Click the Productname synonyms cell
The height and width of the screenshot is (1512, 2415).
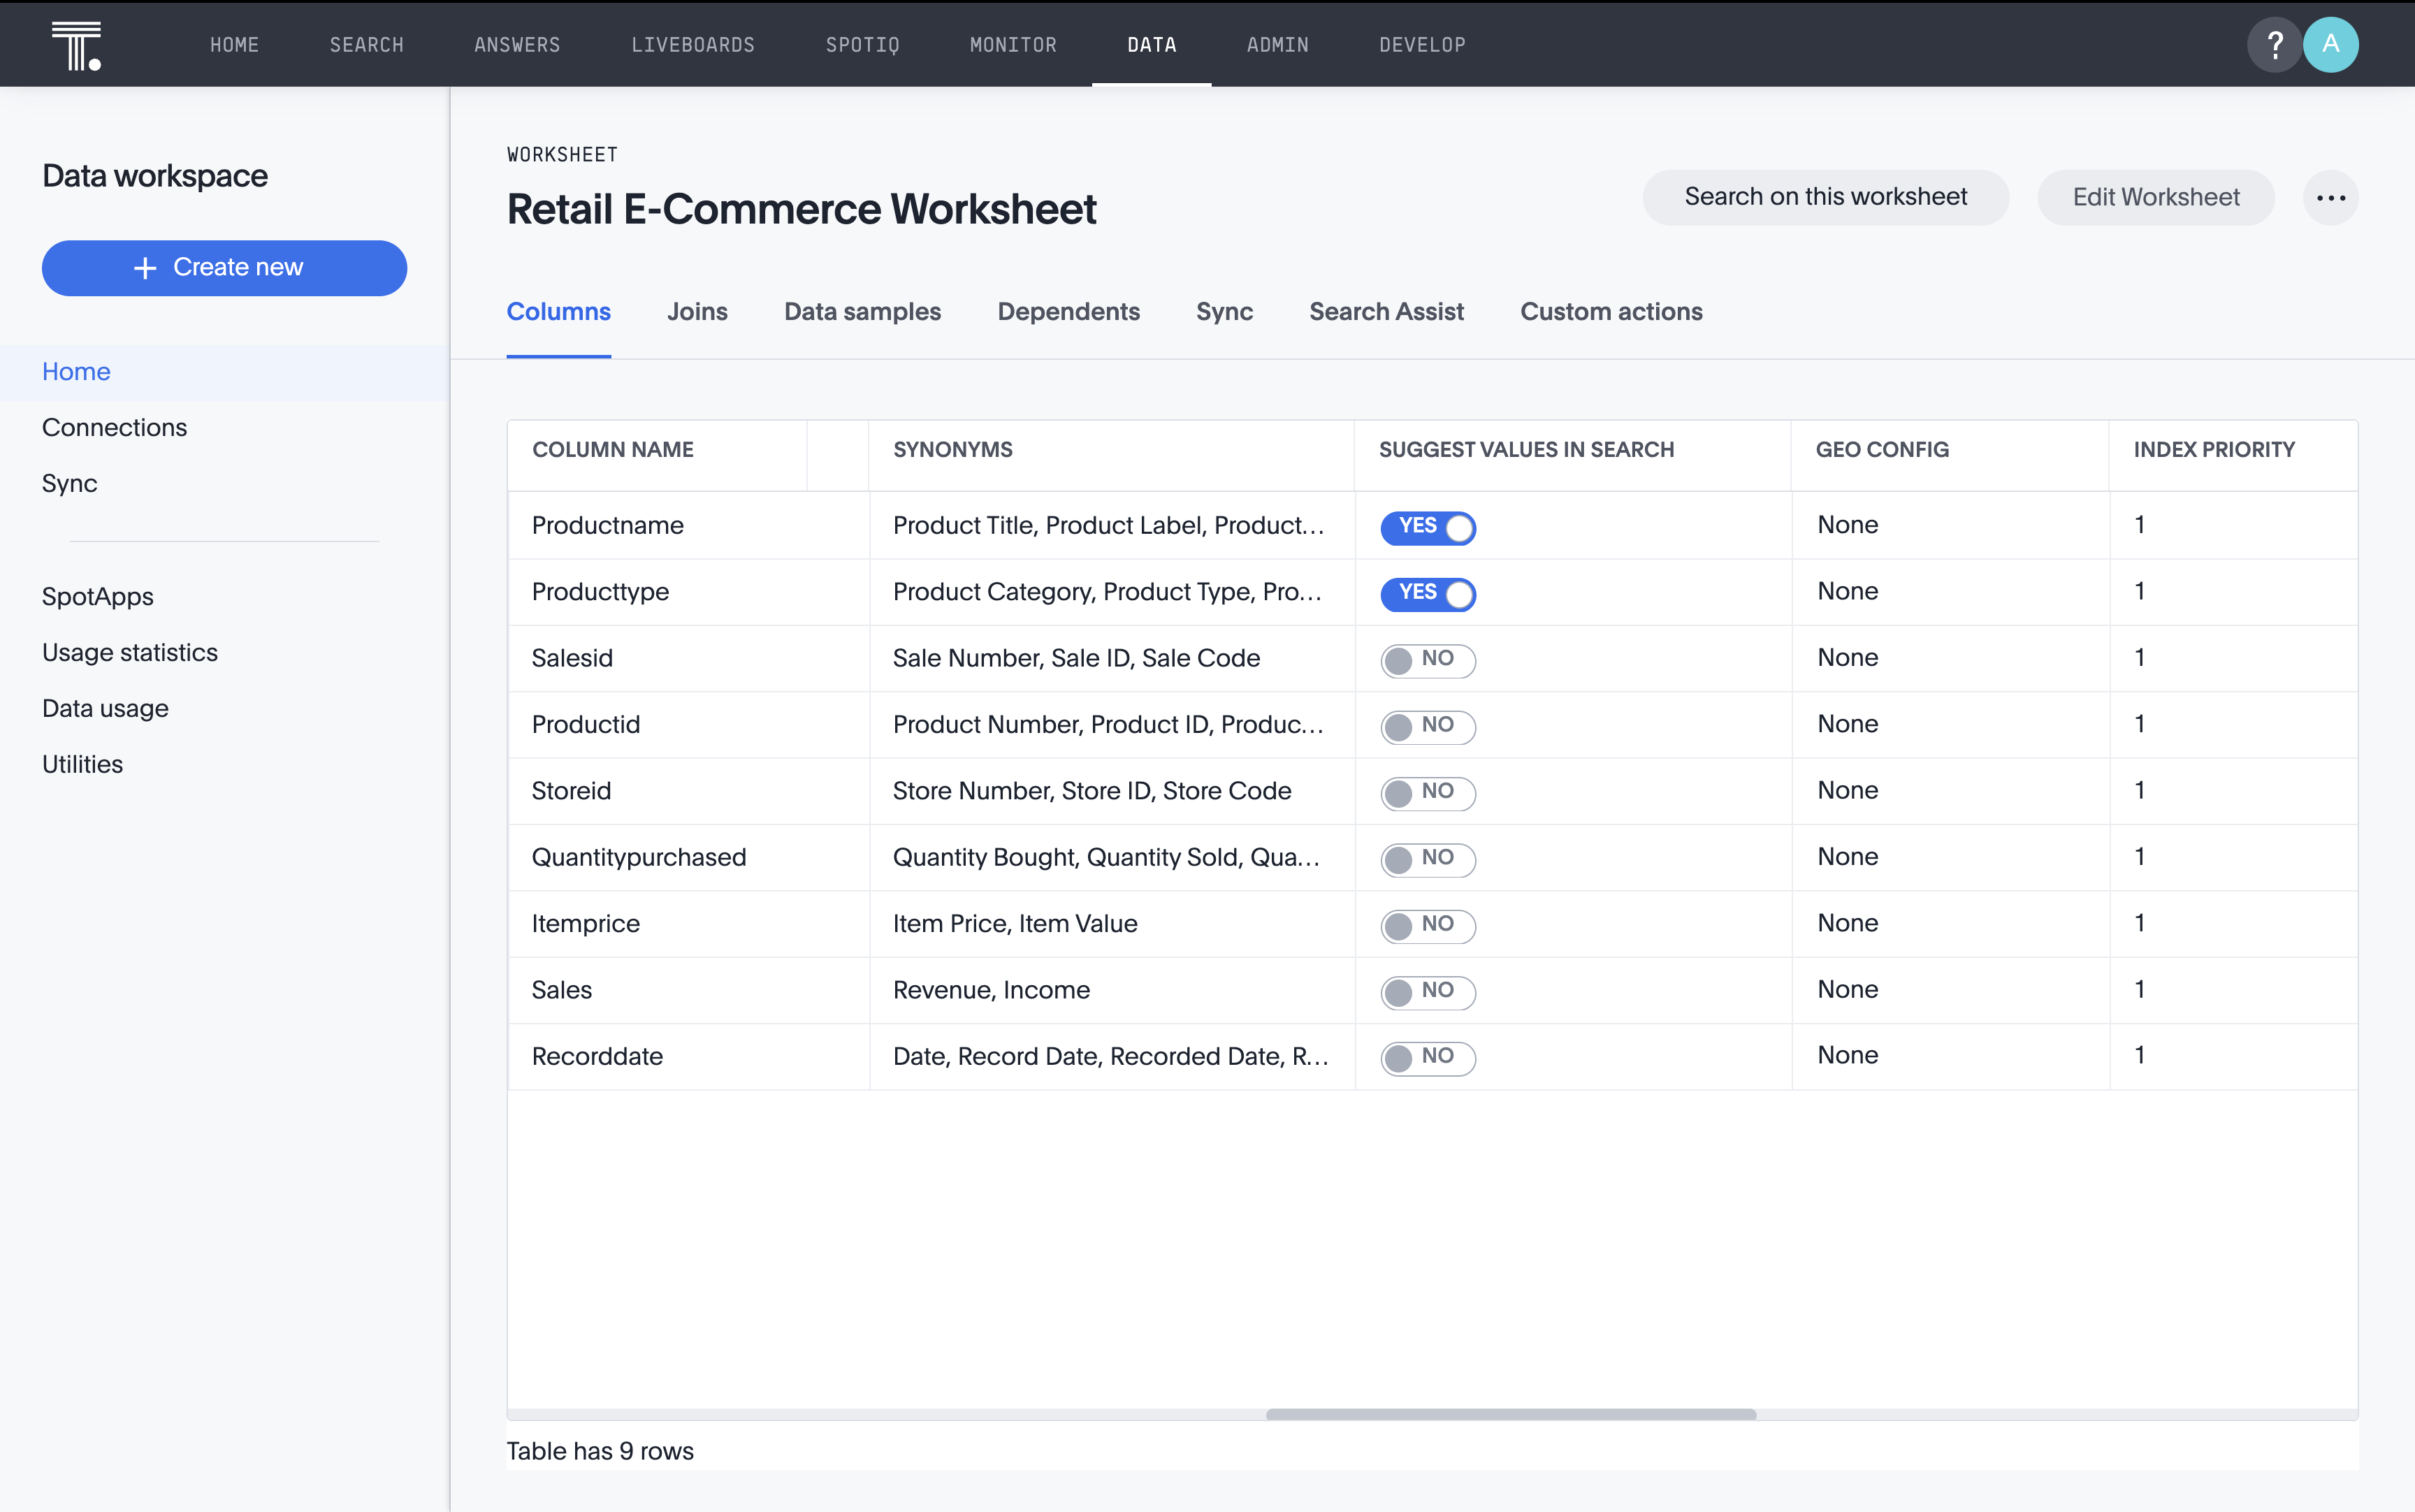point(1111,525)
